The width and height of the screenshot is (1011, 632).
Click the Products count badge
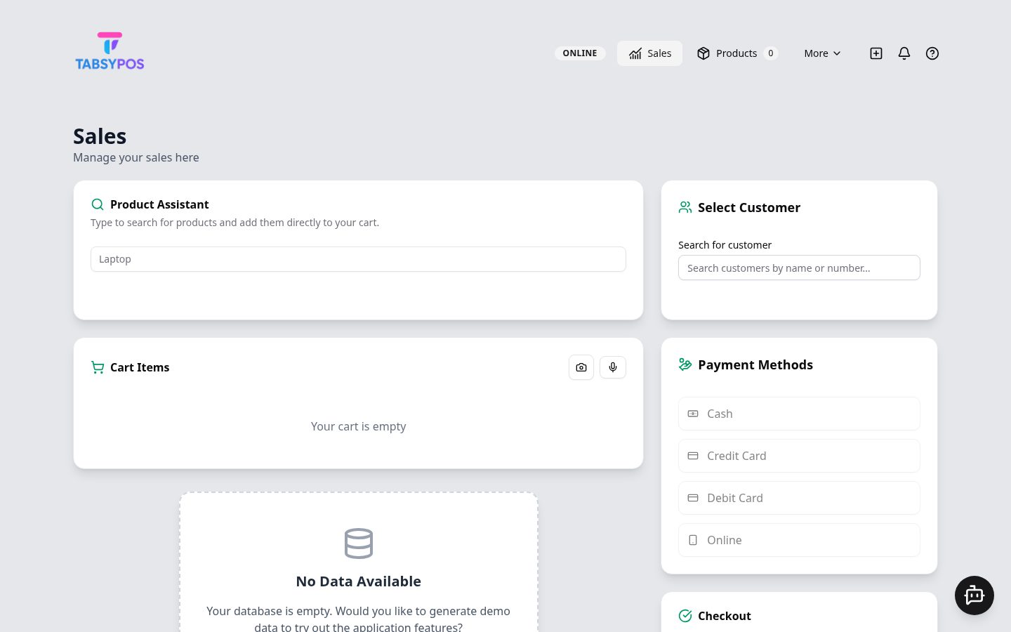point(771,53)
